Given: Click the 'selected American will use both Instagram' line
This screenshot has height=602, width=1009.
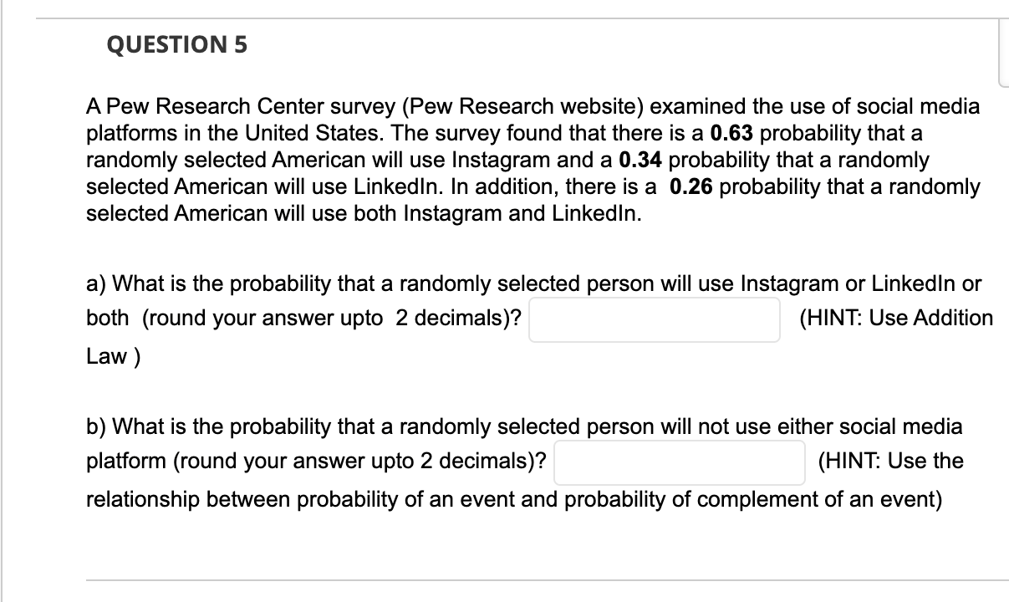Looking at the screenshot, I should [364, 212].
